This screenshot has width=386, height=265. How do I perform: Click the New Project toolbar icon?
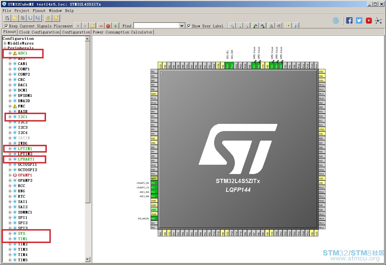(7, 18)
